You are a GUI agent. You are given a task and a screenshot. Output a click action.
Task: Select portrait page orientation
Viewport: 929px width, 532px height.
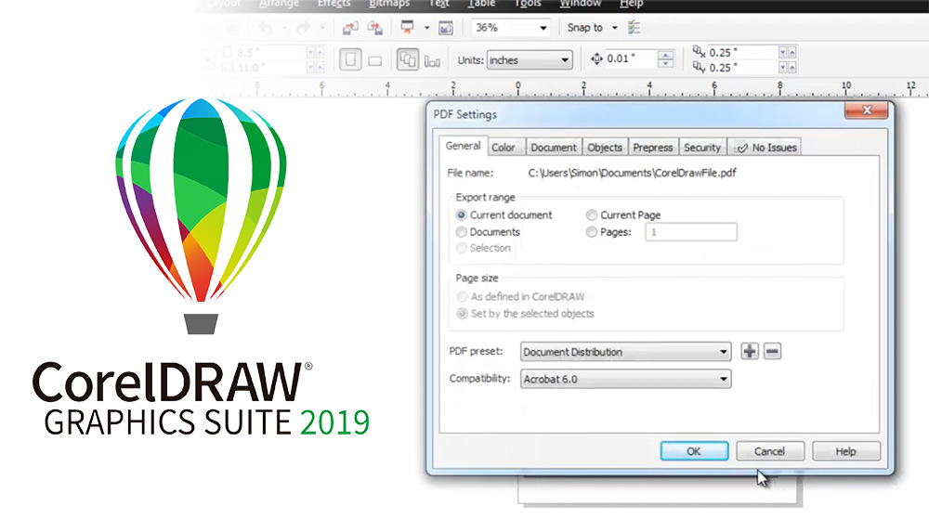pos(350,59)
